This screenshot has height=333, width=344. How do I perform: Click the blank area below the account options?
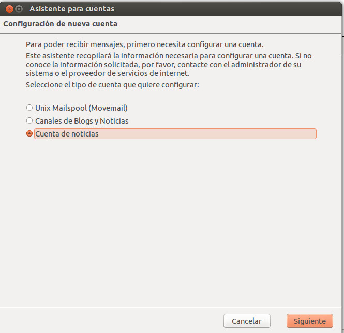[x=171, y=217]
